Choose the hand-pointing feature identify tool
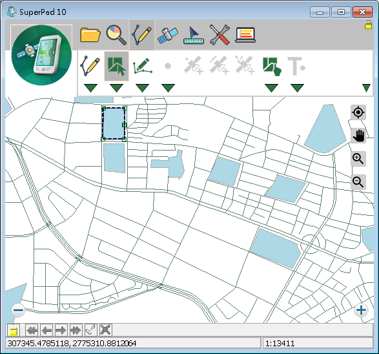 point(272,67)
